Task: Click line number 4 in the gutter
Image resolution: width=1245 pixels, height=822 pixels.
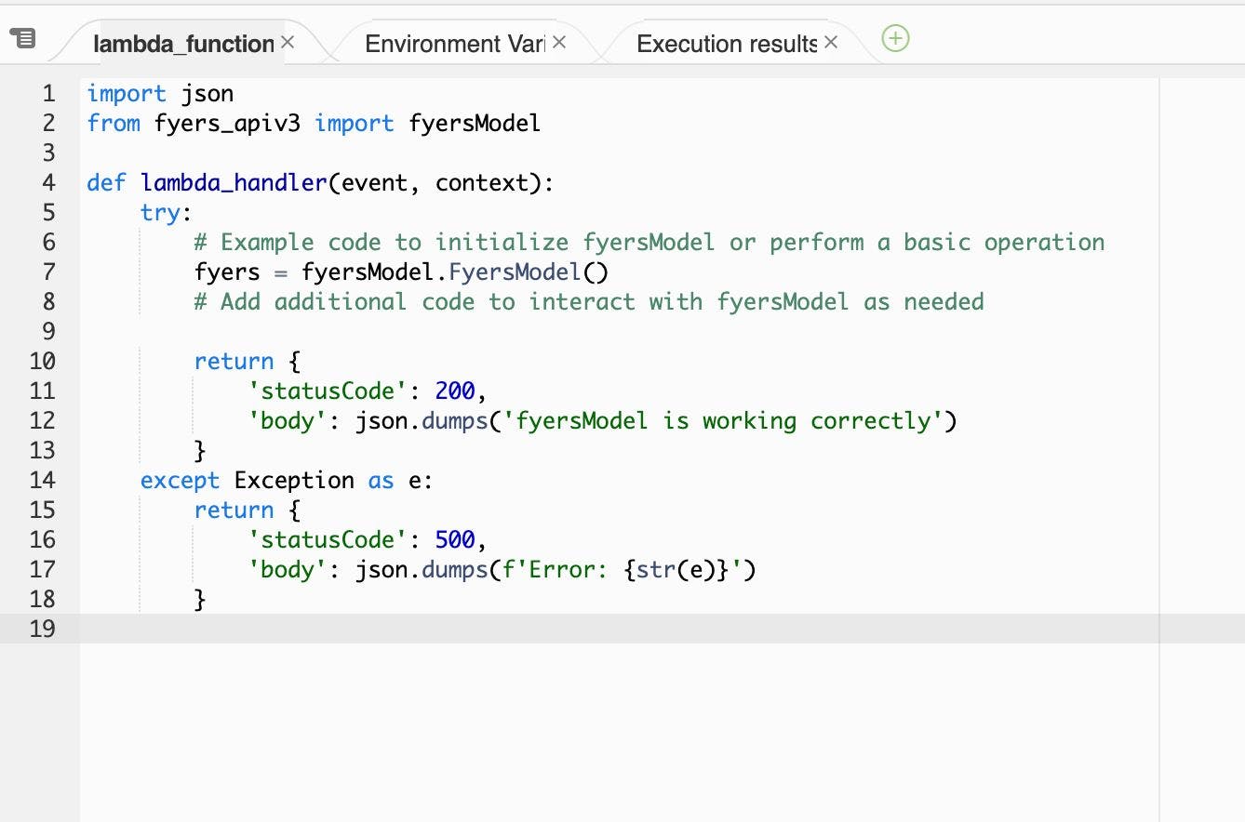Action: [48, 182]
